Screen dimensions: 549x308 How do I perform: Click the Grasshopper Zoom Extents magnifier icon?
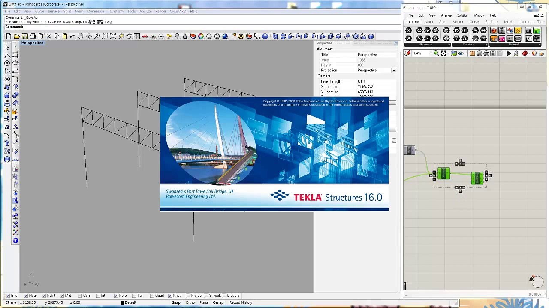[x=436, y=53]
